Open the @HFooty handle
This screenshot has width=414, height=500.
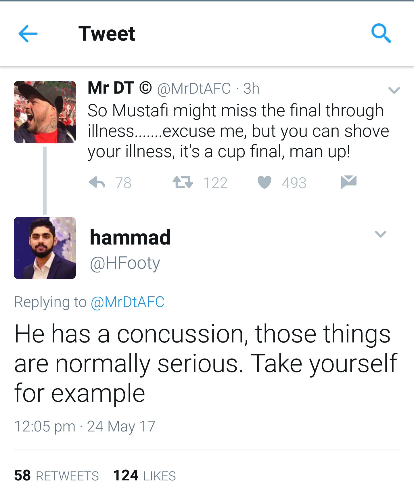click(125, 263)
